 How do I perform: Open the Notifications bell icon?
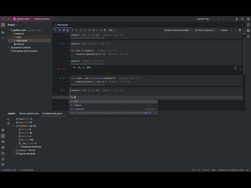(x=248, y=25)
